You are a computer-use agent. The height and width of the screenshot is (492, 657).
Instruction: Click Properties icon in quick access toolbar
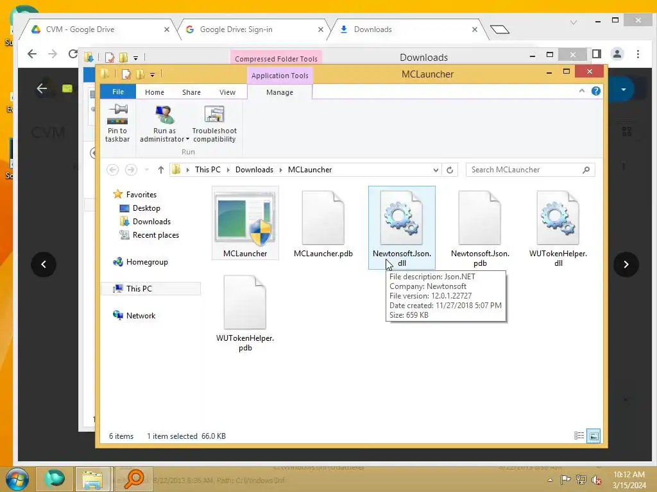126,74
